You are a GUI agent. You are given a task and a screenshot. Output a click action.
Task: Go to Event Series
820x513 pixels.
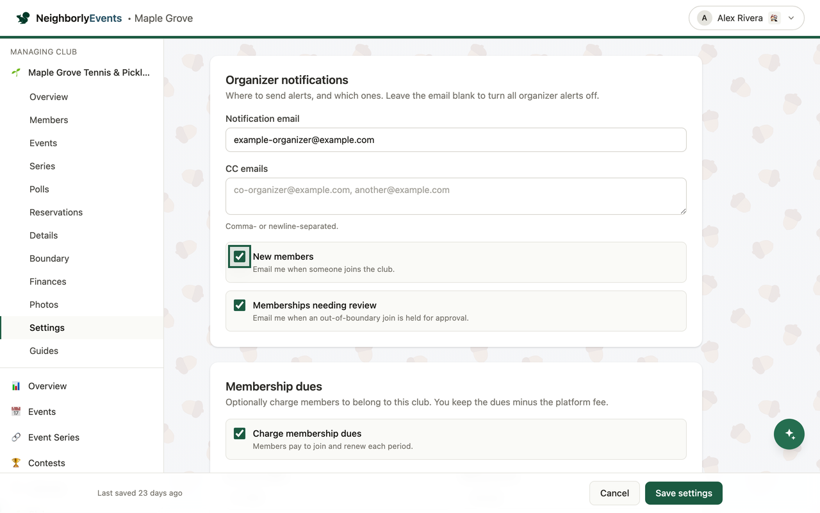(x=54, y=437)
